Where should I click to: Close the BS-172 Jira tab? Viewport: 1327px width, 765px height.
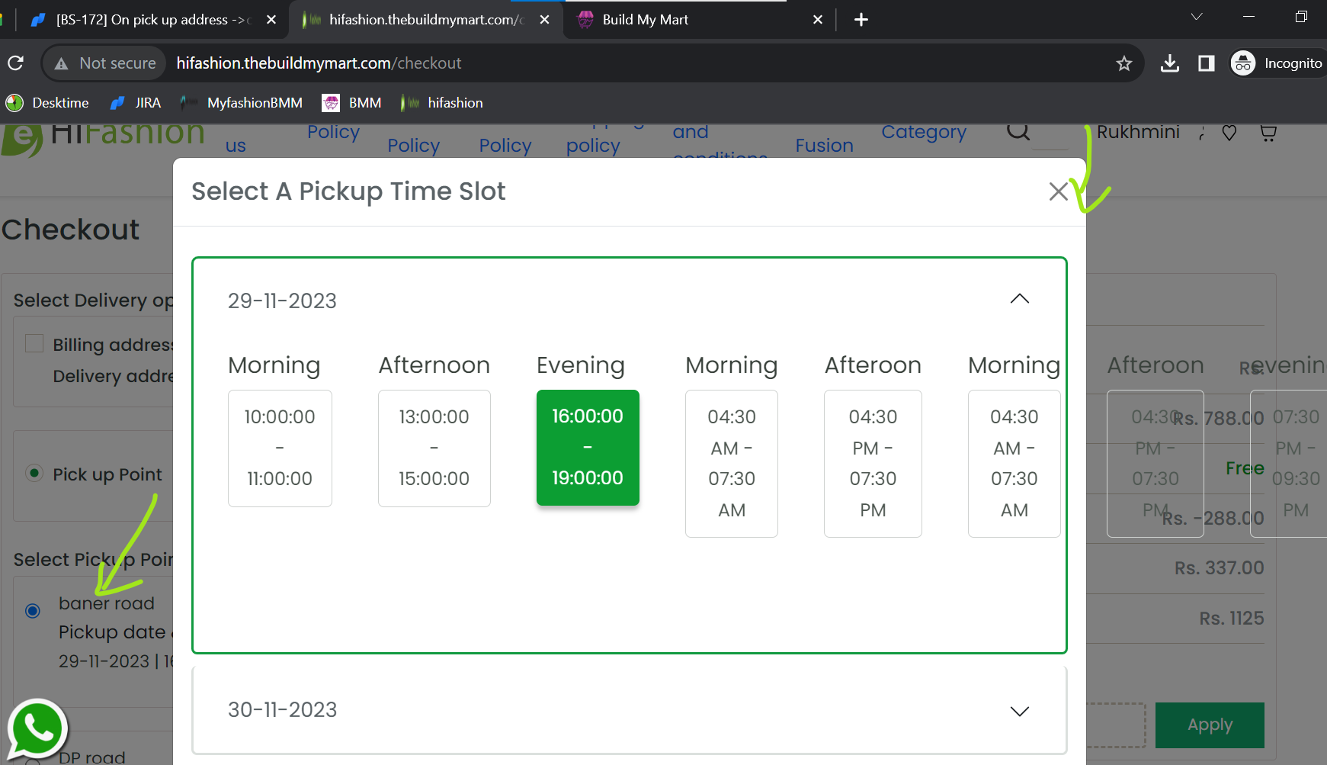click(271, 20)
